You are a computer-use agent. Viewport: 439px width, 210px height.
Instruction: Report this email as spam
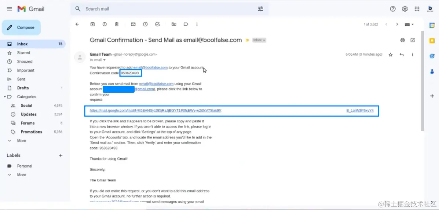[105, 24]
